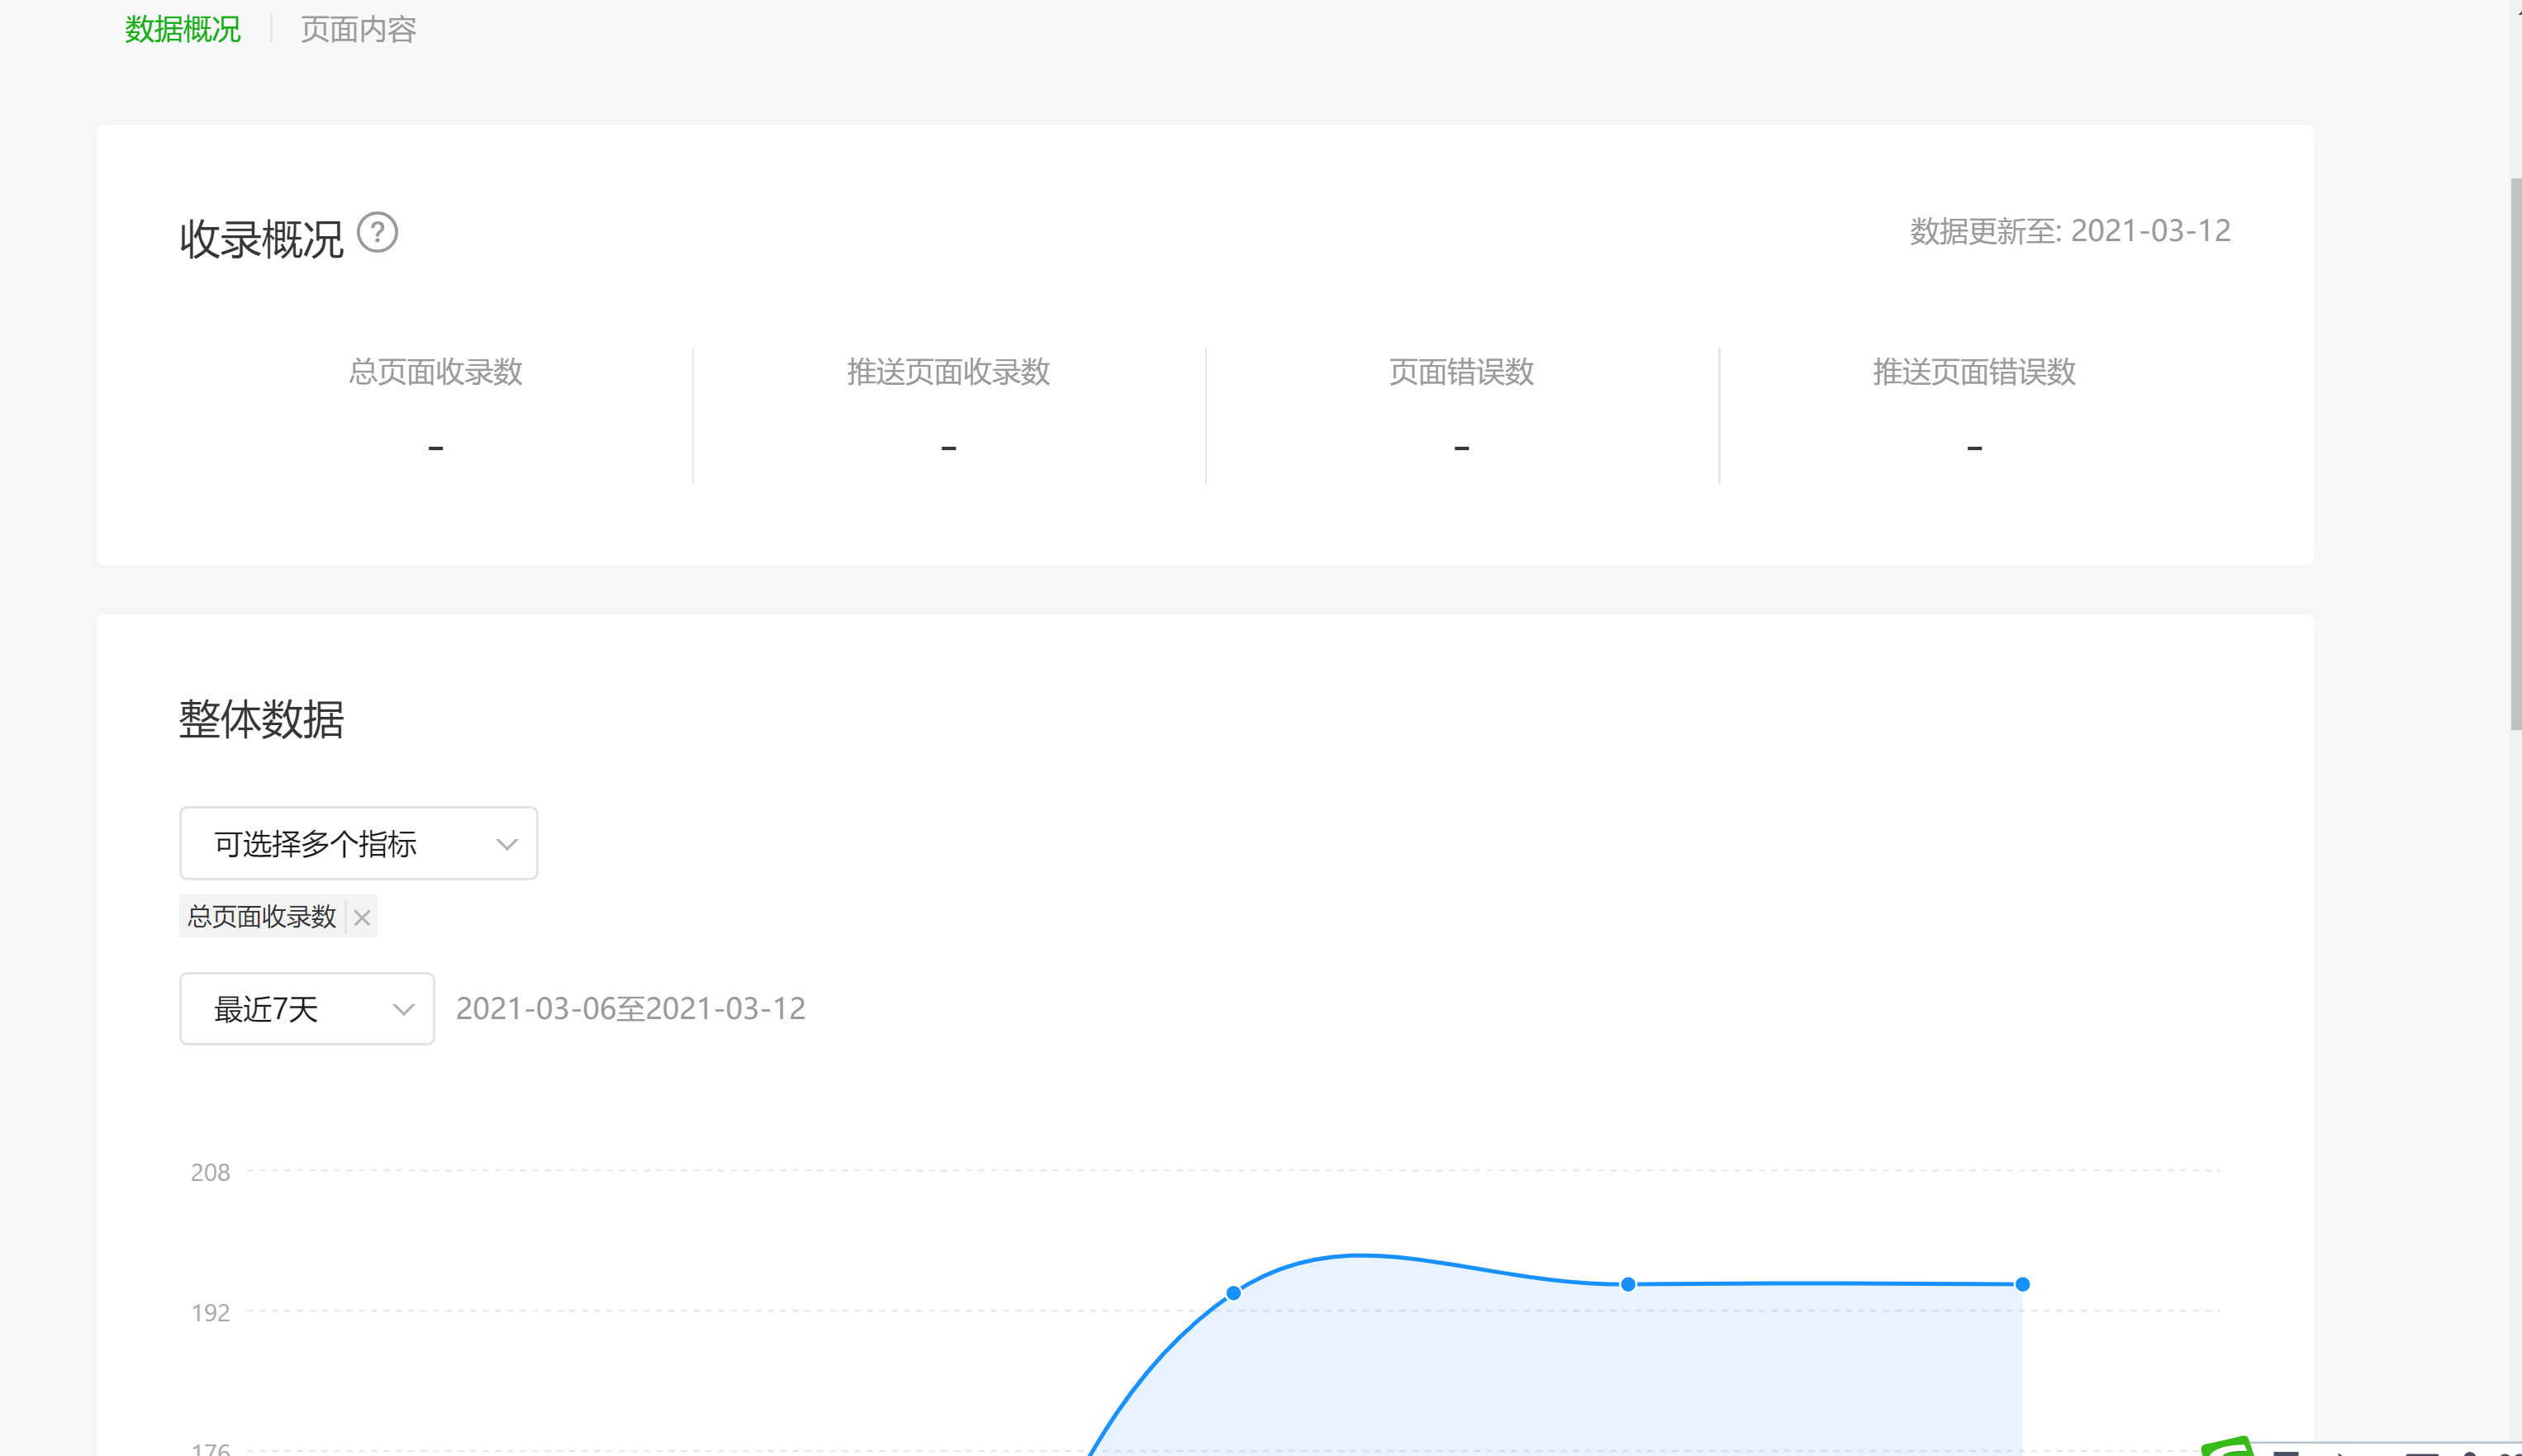Image resolution: width=2522 pixels, height=1456 pixels.
Task: Click the middle data point on chart line
Action: click(1628, 1284)
